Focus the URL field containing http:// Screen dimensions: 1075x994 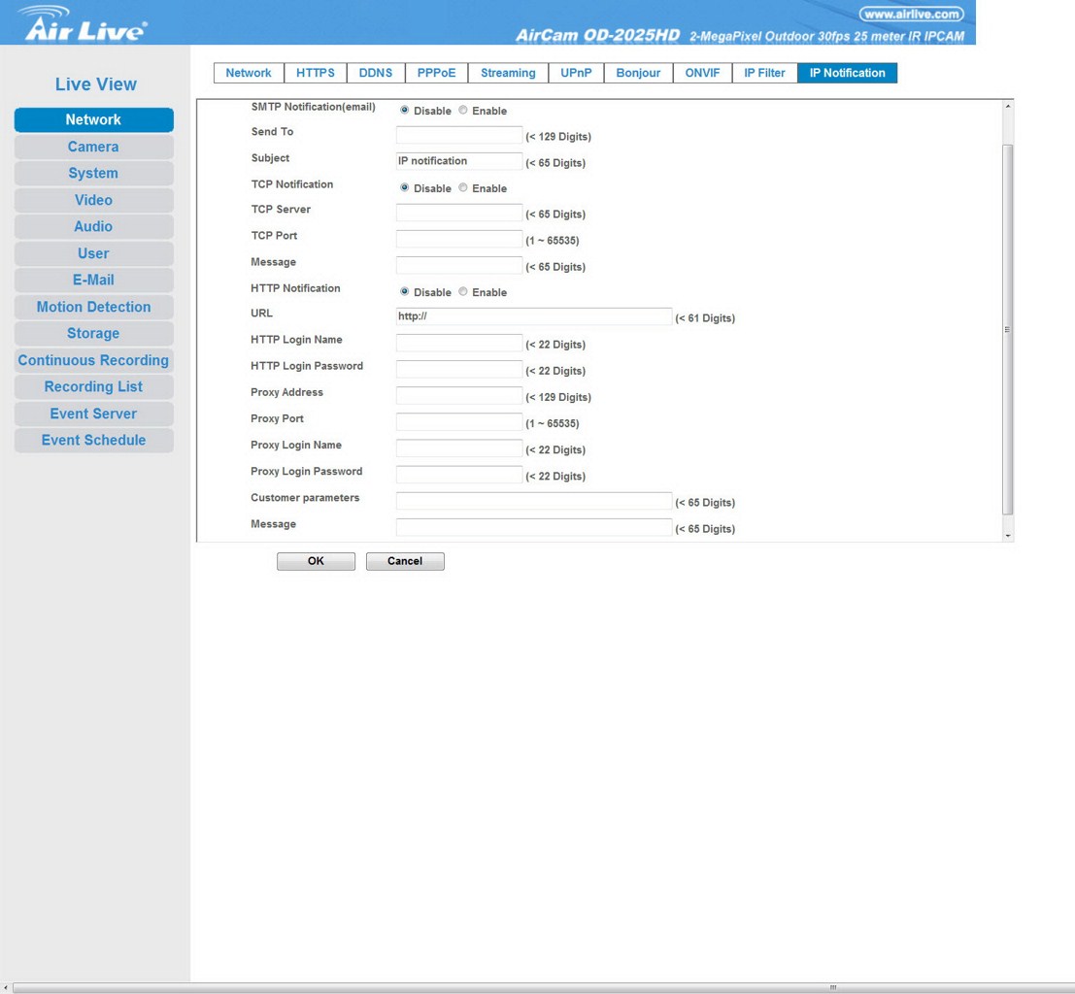pos(534,316)
